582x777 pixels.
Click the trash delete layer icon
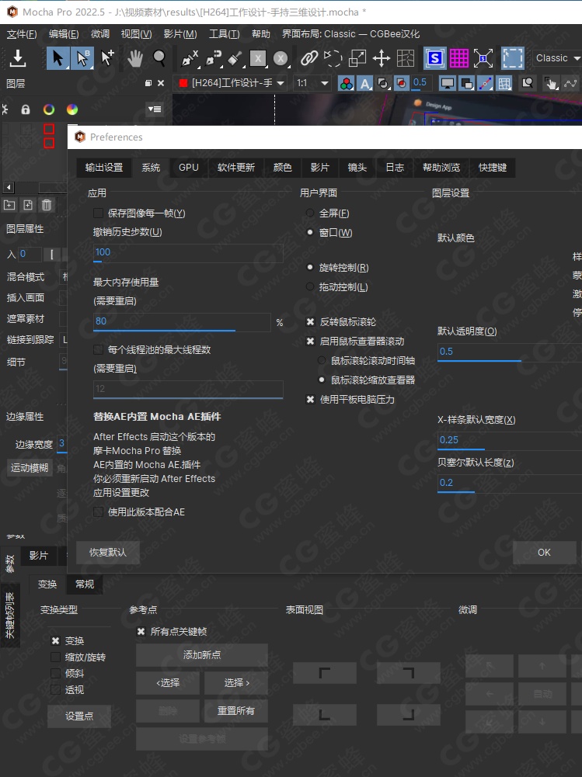point(46,205)
